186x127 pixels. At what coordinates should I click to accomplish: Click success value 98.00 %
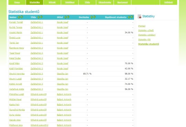129,74
